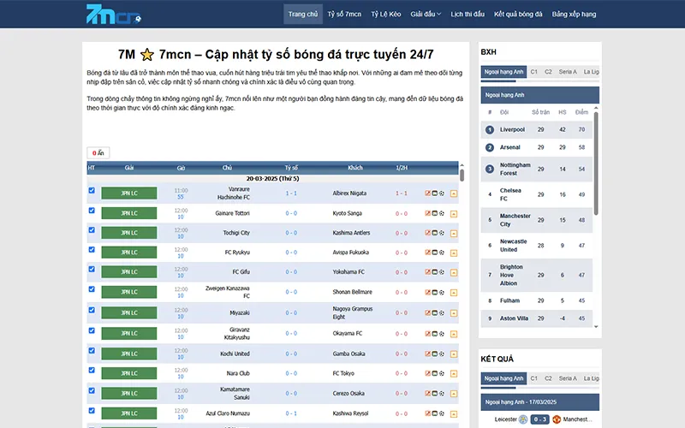Click the orange pin-to-top icon for FC Ryukyu match
Image resolution: width=685 pixels, height=428 pixels.
point(453,253)
